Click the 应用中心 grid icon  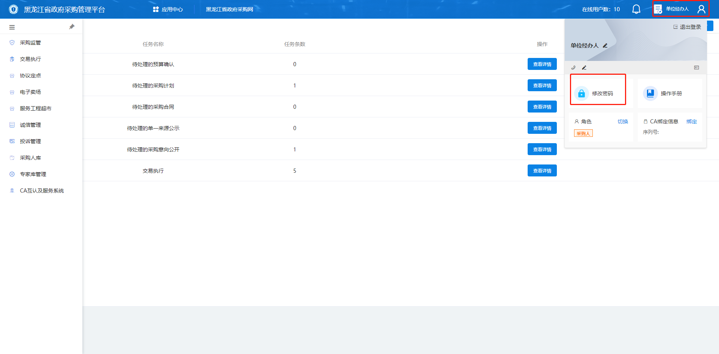pos(156,9)
